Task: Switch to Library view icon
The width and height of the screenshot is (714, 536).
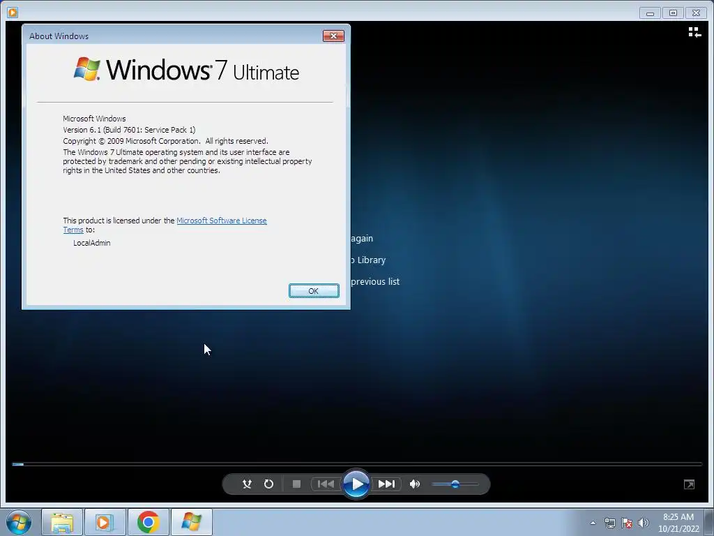Action: point(694,32)
